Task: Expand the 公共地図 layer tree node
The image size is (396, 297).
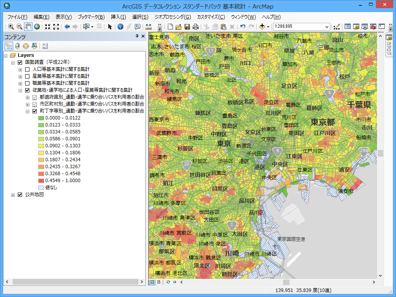Action: [13, 195]
